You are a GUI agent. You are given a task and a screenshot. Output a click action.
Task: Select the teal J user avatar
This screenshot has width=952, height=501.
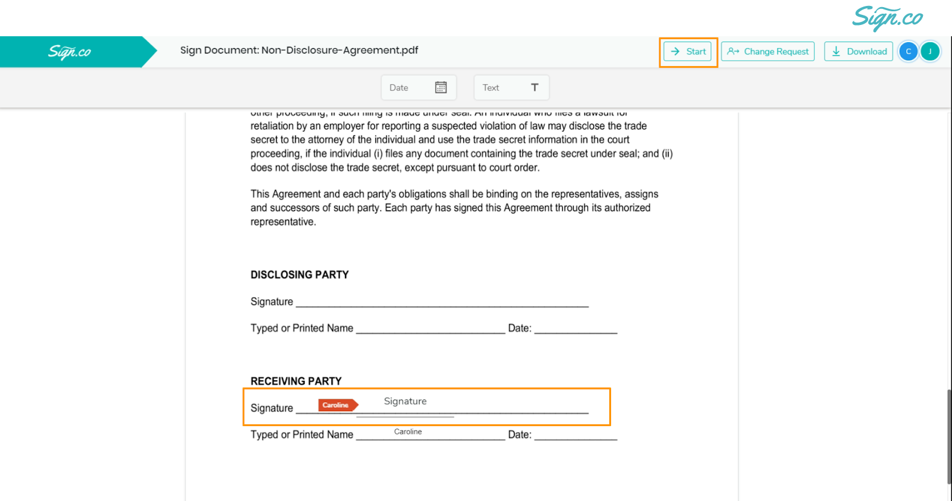click(x=930, y=52)
